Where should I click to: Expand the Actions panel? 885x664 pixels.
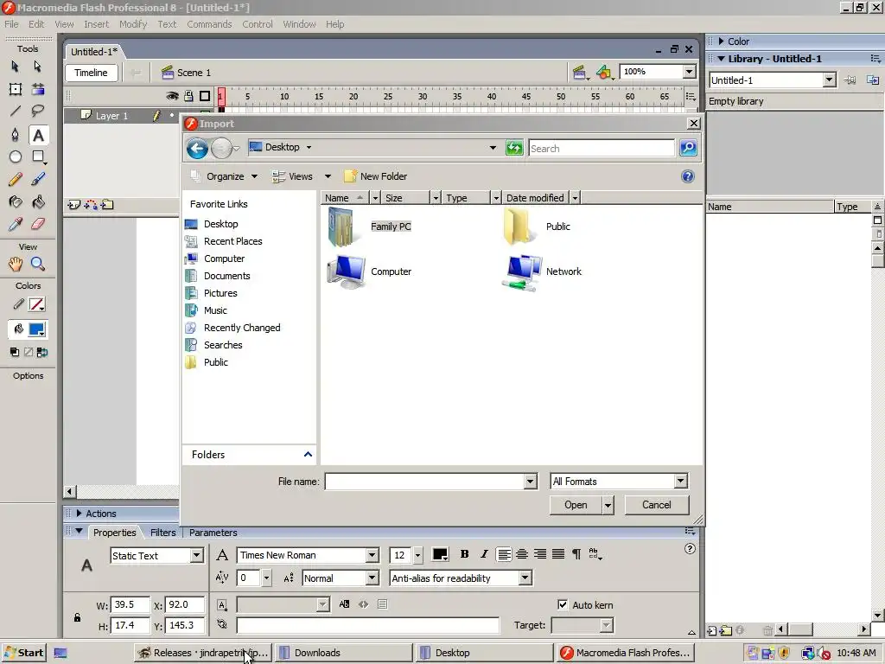pos(79,514)
